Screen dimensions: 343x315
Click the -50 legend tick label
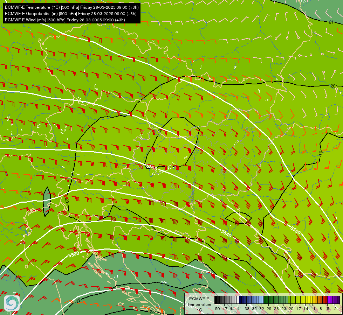[217, 309]
